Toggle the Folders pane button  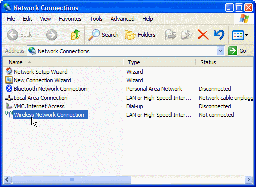[140, 35]
